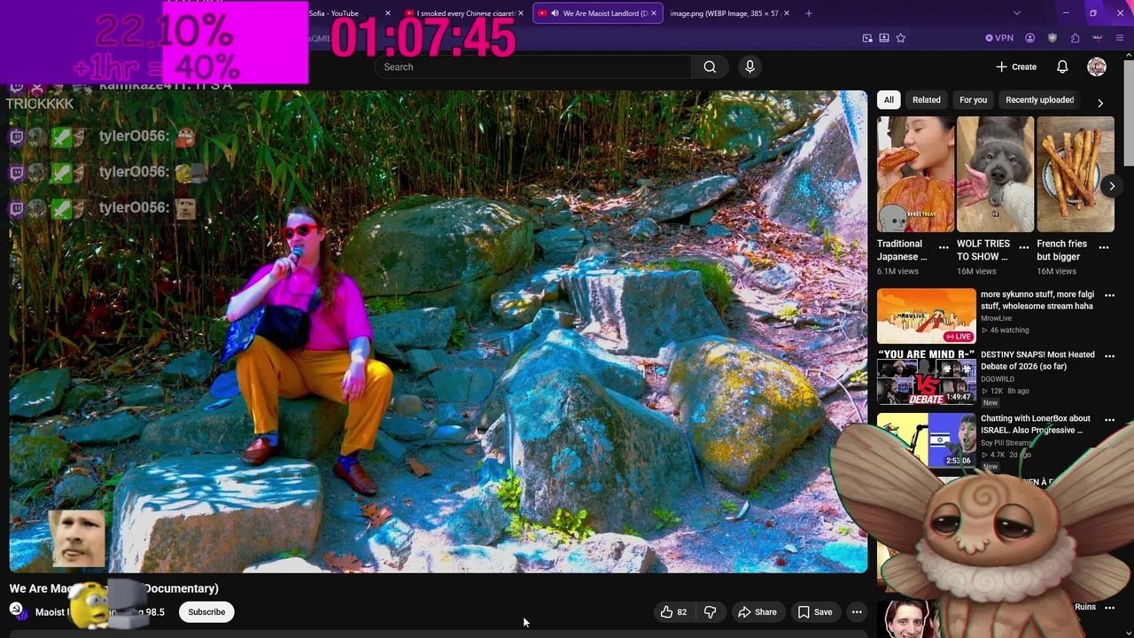Click the YouTube search magnifier button
This screenshot has width=1134, height=638.
tap(710, 66)
